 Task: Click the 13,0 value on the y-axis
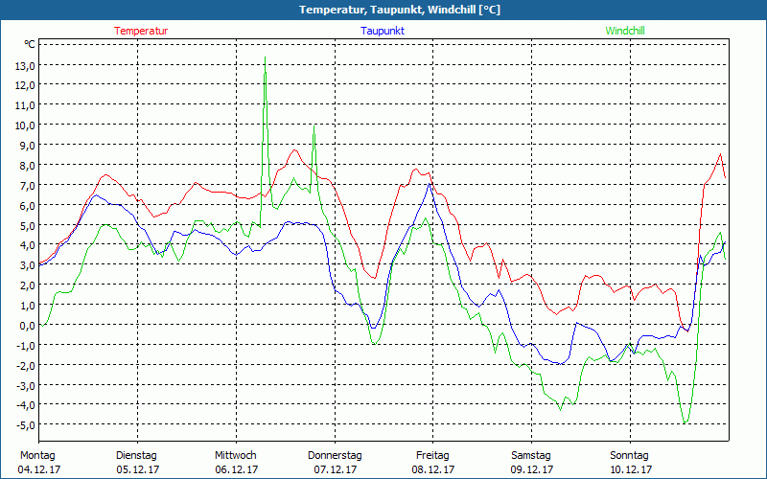25,65
